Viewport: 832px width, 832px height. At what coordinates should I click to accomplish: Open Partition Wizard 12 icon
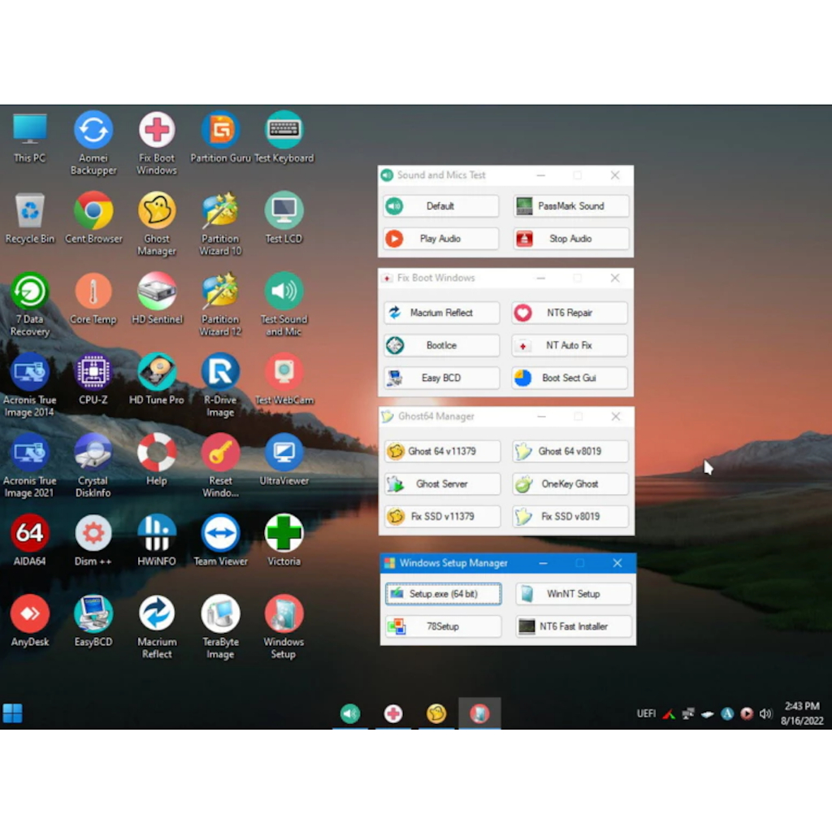(220, 304)
